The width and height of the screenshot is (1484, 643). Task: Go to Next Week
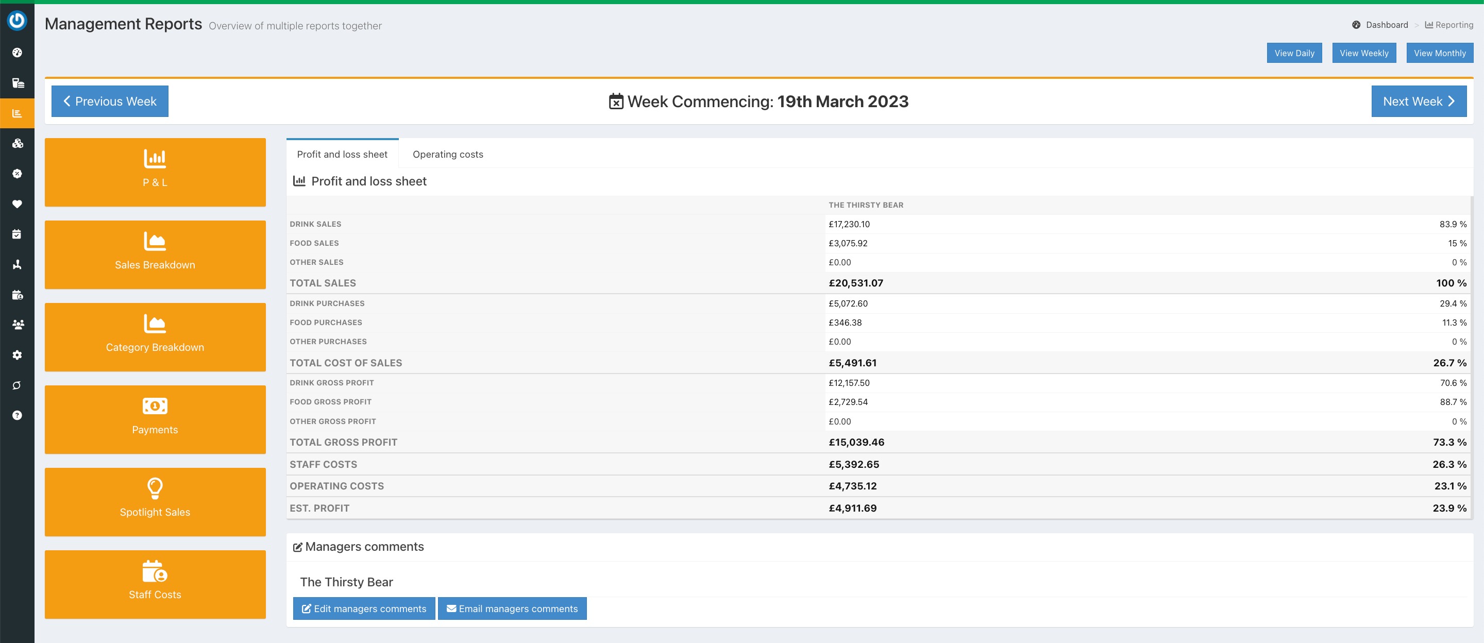click(1419, 101)
